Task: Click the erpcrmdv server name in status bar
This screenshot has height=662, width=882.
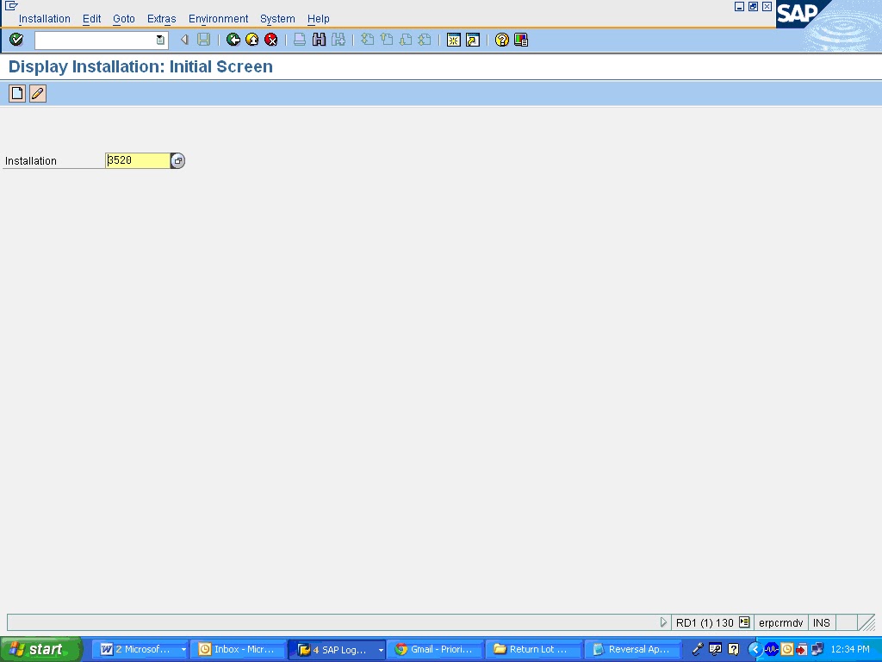Action: point(780,622)
